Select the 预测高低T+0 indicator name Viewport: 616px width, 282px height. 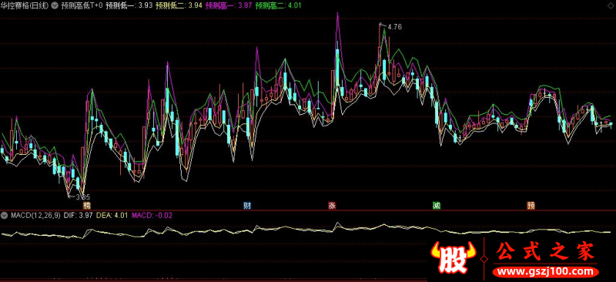(x=82, y=6)
